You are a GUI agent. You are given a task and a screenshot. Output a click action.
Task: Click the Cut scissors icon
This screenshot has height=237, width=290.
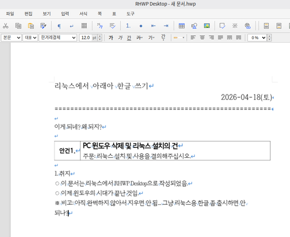click(5, 26)
